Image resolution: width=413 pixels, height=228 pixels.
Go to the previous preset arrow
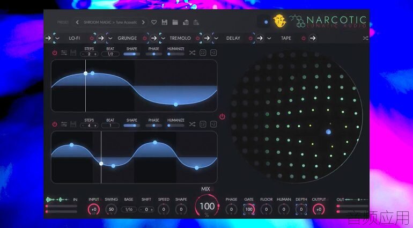(77, 23)
